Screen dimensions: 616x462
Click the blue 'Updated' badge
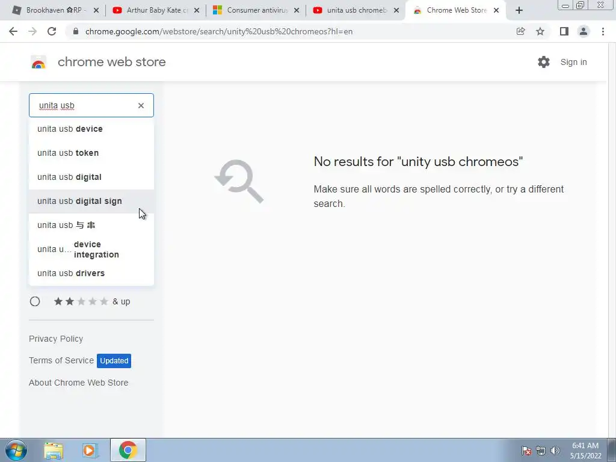click(x=114, y=361)
